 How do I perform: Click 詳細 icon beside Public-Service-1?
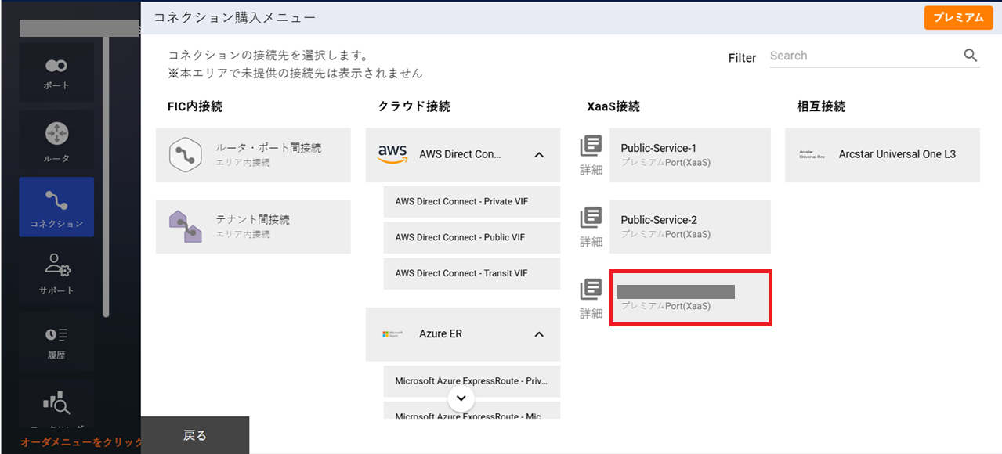(x=591, y=154)
